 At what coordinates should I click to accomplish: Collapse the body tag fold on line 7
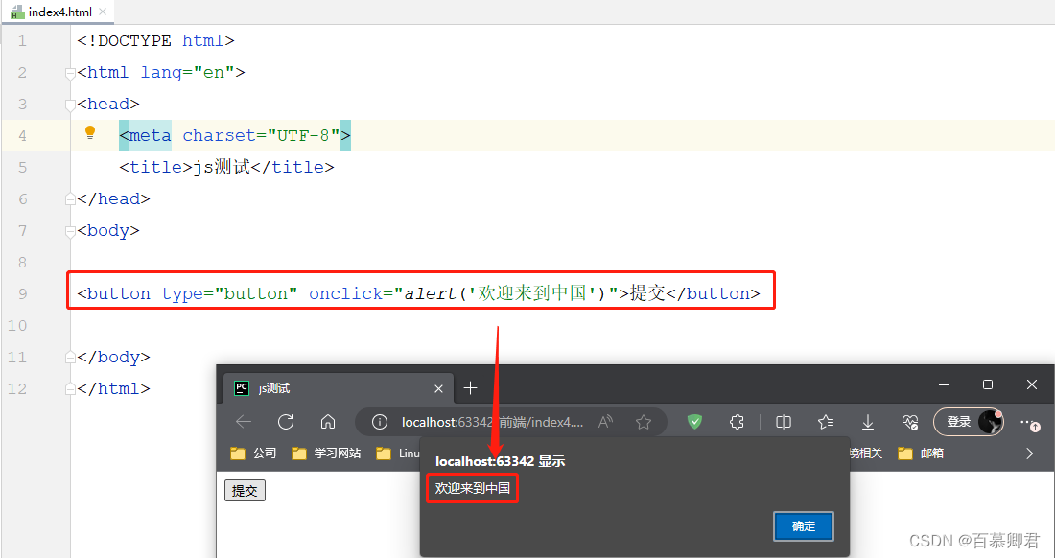[x=70, y=231]
